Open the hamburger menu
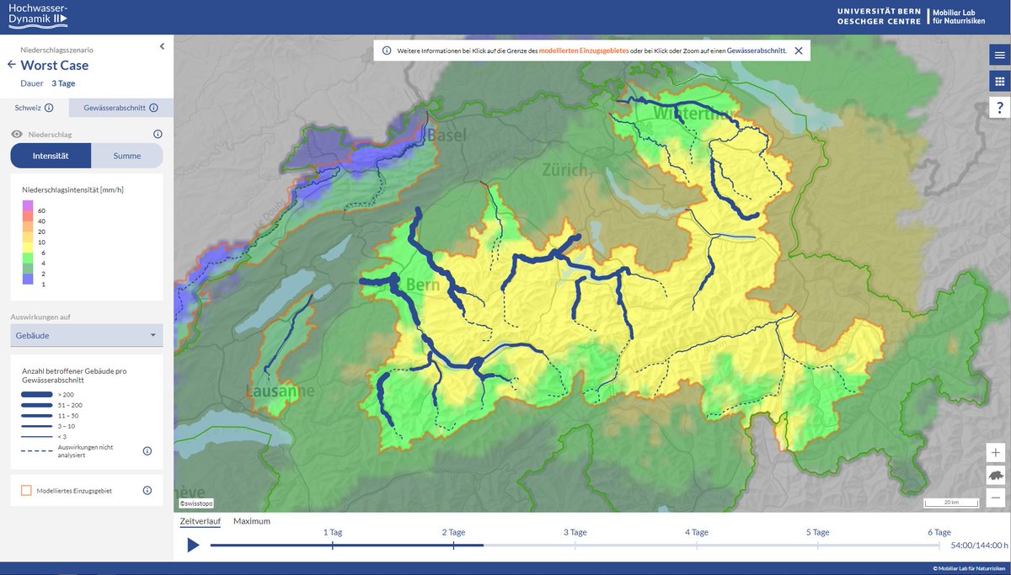The height and width of the screenshot is (575, 1011). coord(1000,55)
